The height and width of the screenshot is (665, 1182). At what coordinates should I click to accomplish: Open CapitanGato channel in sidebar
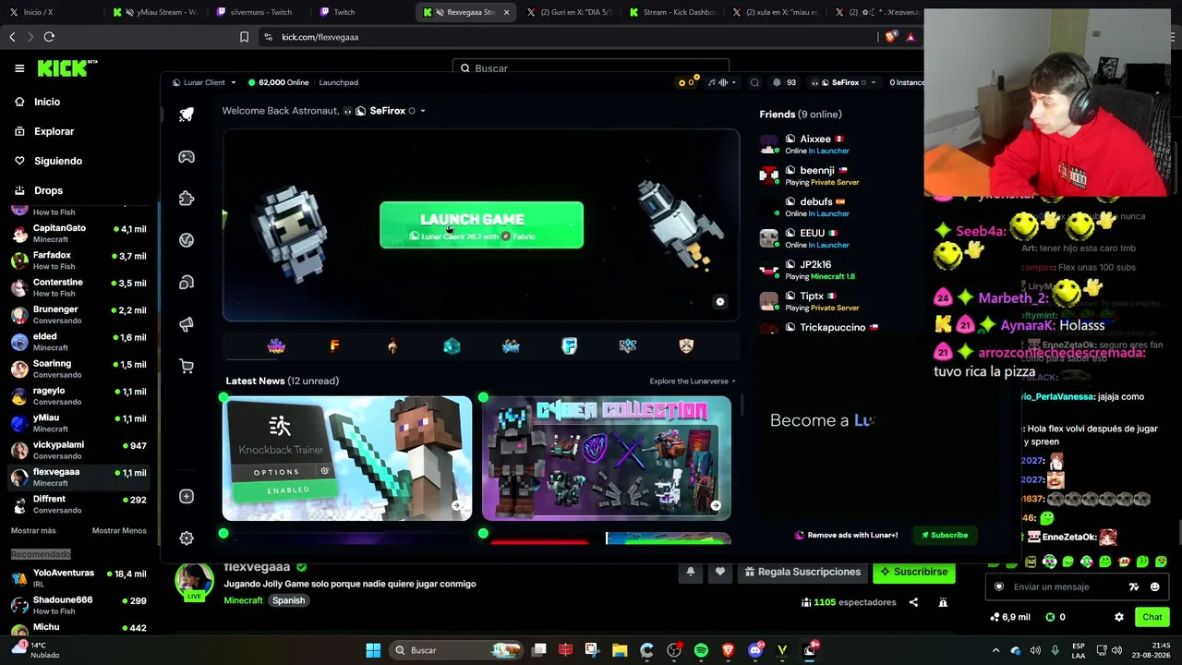pyautogui.click(x=78, y=233)
